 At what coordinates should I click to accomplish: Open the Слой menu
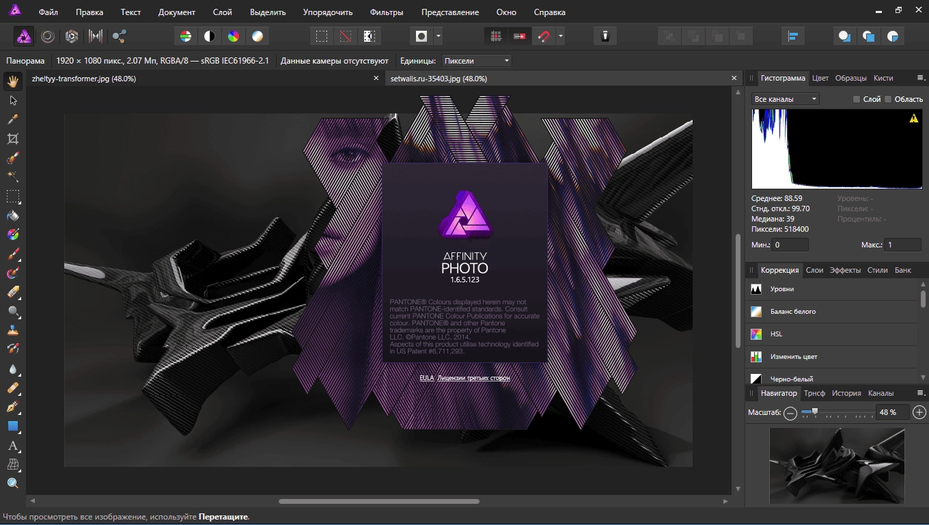tap(222, 12)
